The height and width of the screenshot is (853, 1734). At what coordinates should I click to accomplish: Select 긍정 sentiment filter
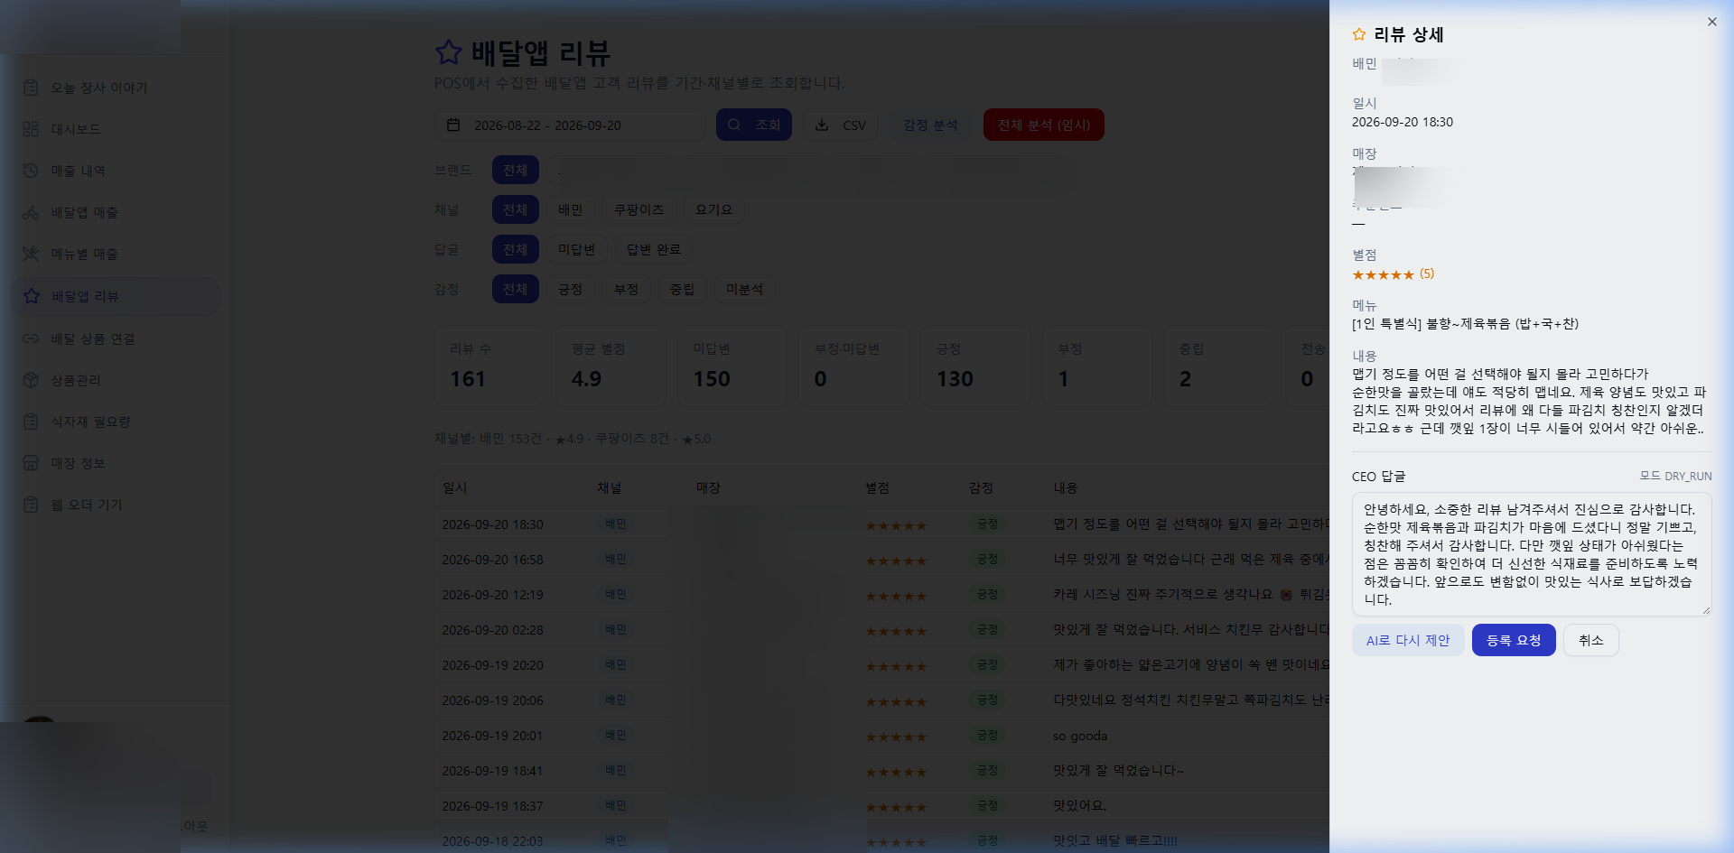tap(570, 289)
